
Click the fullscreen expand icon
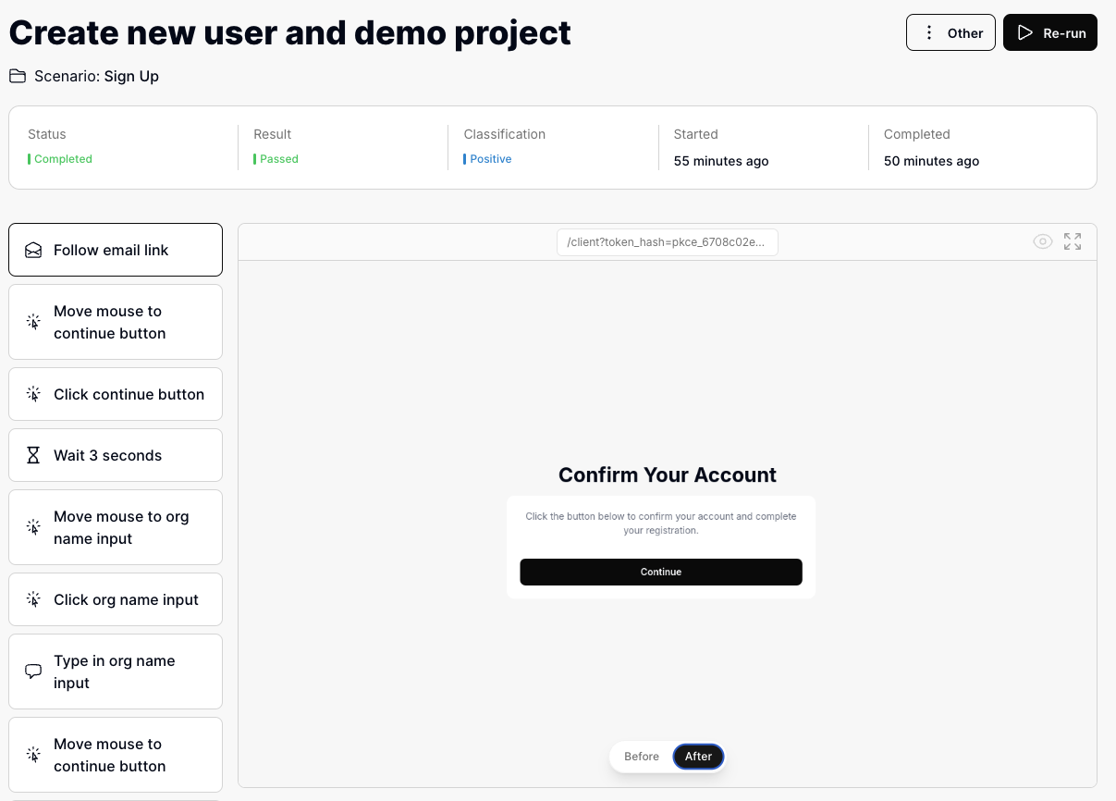tap(1073, 241)
